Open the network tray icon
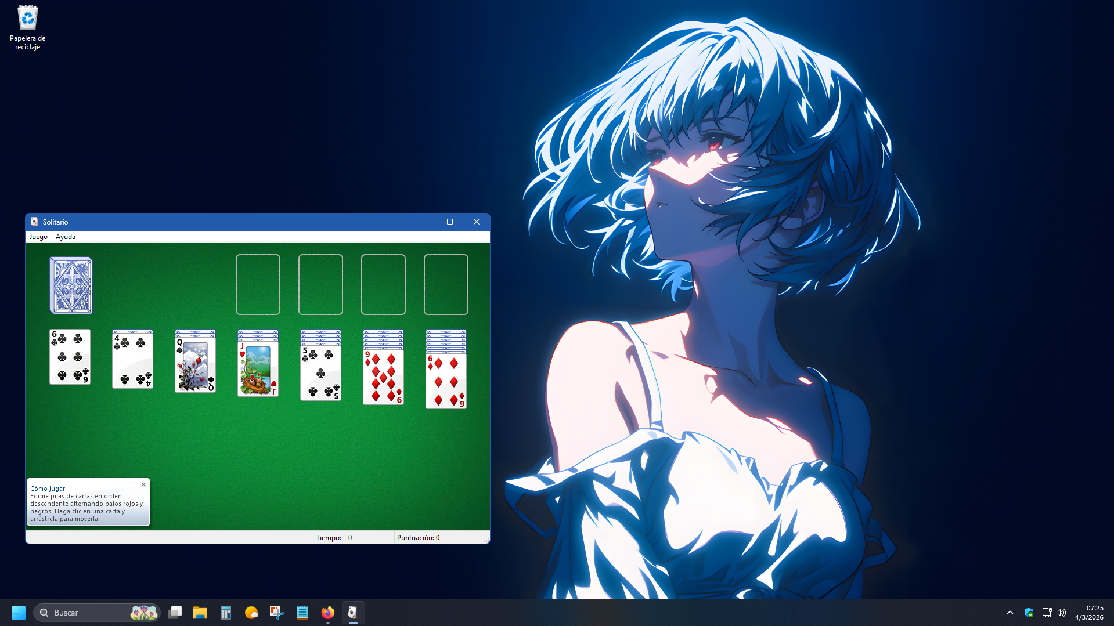The width and height of the screenshot is (1114, 626). click(x=1047, y=613)
